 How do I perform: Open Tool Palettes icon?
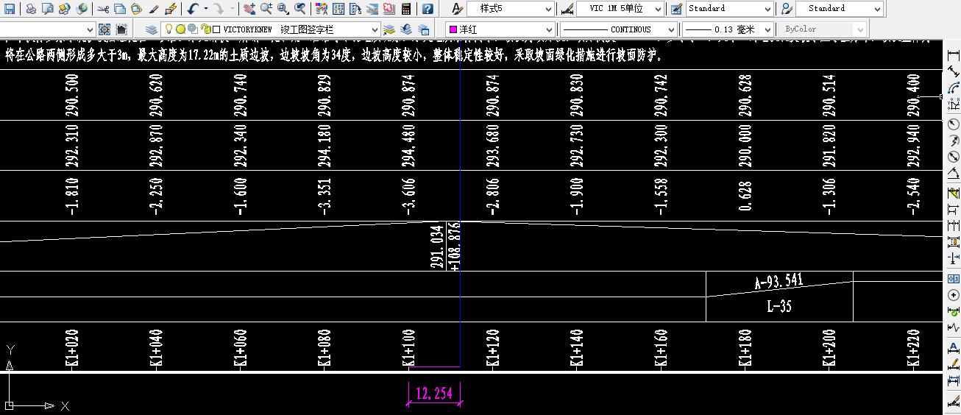tap(355, 9)
